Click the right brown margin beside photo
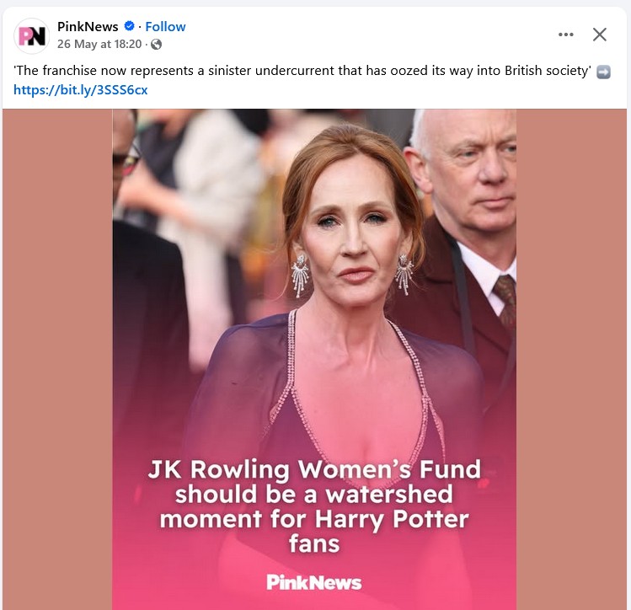This screenshot has height=610, width=631. pyautogui.click(x=571, y=354)
